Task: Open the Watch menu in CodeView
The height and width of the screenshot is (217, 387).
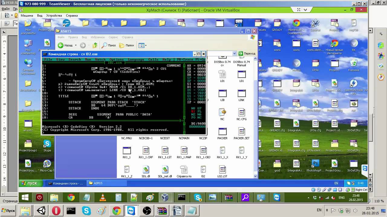Action: [x=100, y=60]
